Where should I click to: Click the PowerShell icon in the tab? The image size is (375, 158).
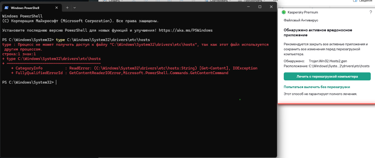click(x=6, y=8)
